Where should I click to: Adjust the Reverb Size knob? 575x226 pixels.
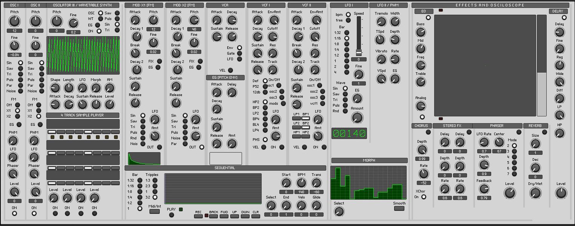(535, 144)
